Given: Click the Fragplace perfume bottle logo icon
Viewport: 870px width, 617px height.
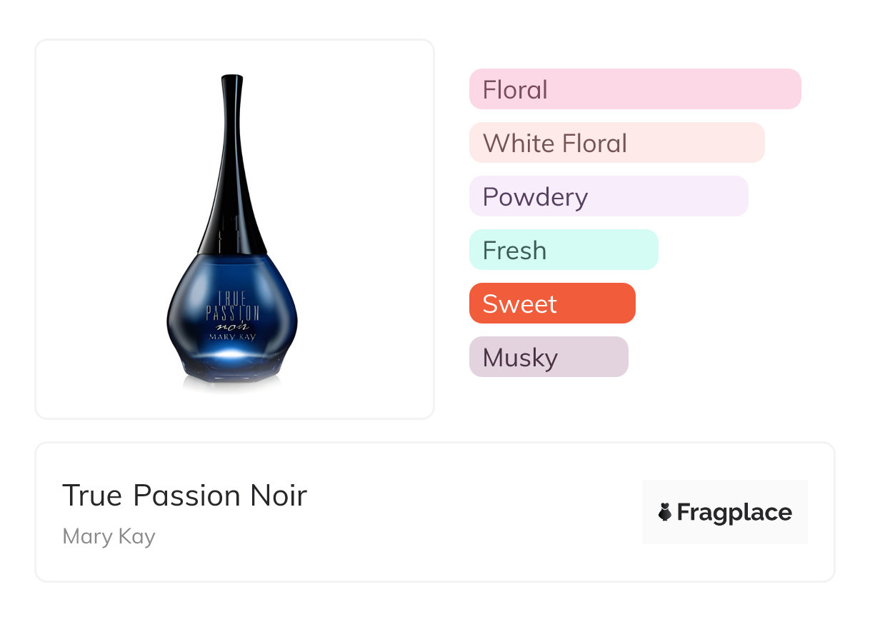Looking at the screenshot, I should tap(666, 512).
